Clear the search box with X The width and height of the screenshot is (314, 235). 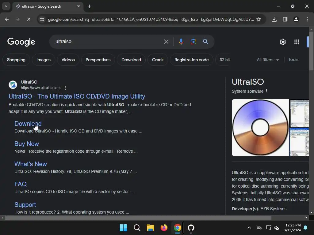coord(166,42)
